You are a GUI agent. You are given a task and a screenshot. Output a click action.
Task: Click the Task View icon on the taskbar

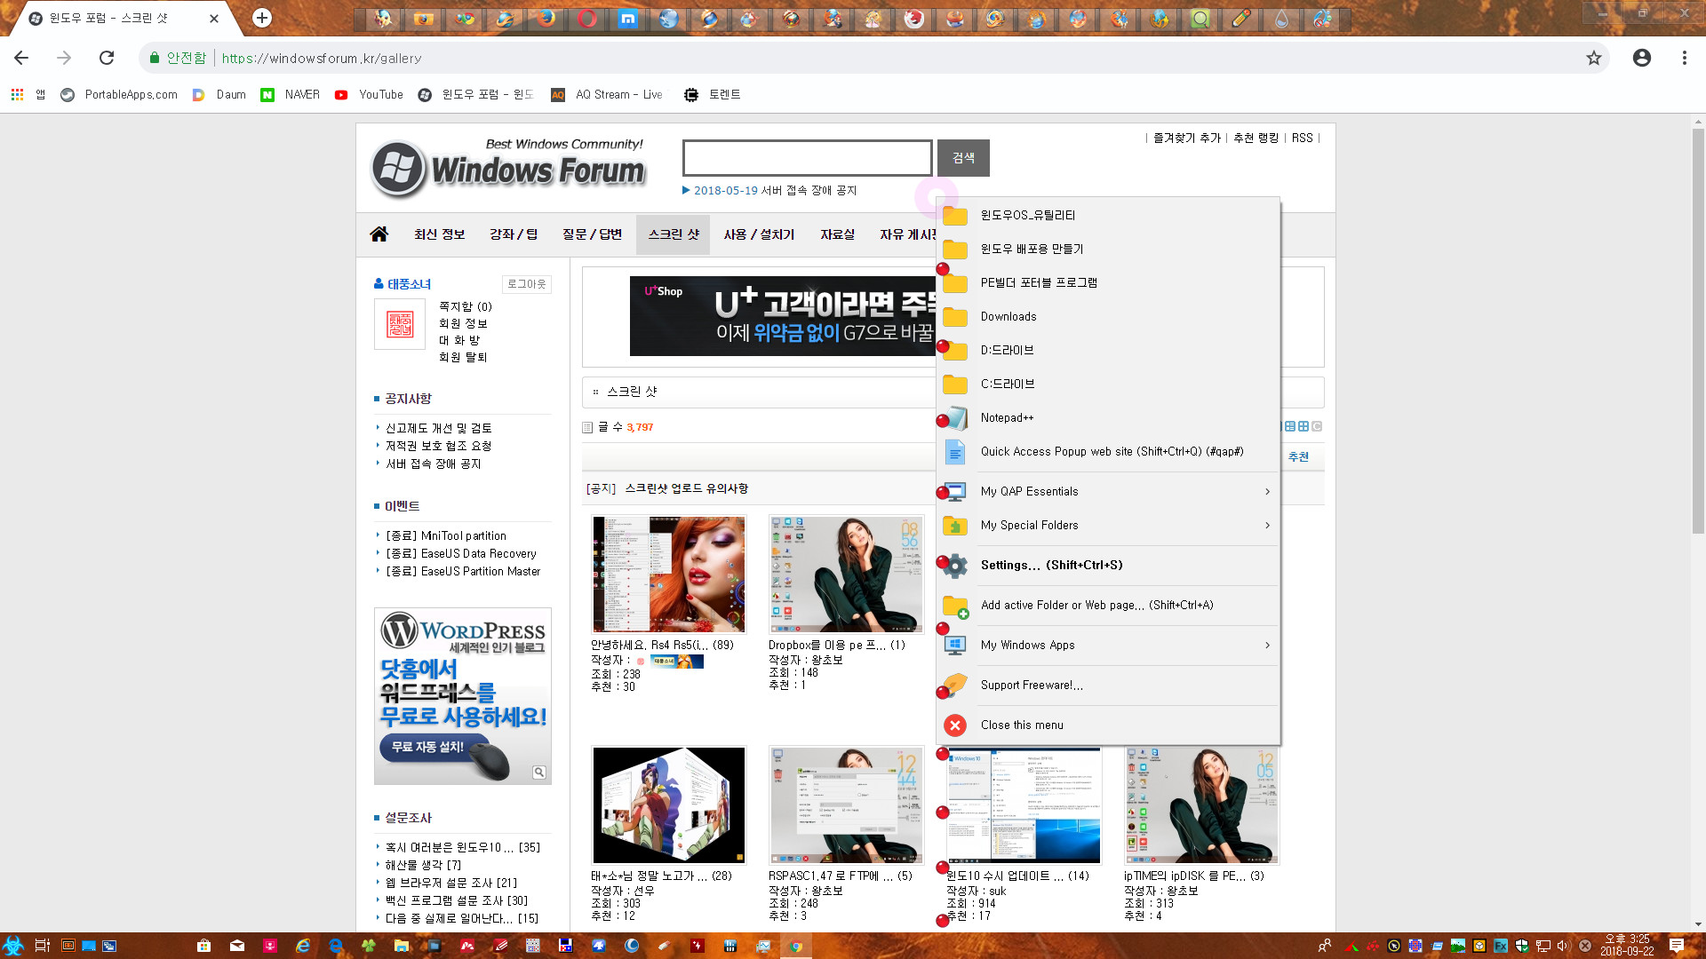tap(42, 946)
